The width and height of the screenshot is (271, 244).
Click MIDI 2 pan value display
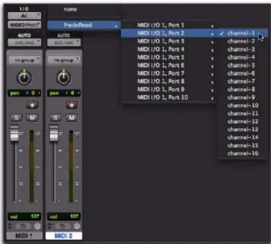(x=64, y=93)
